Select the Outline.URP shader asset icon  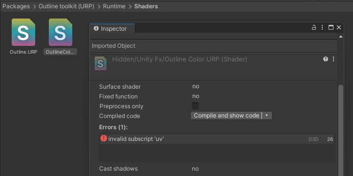coord(23,32)
